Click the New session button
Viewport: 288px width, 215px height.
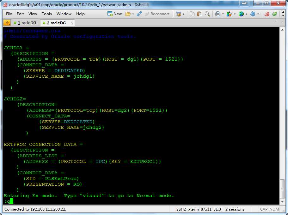[x=115, y=14]
